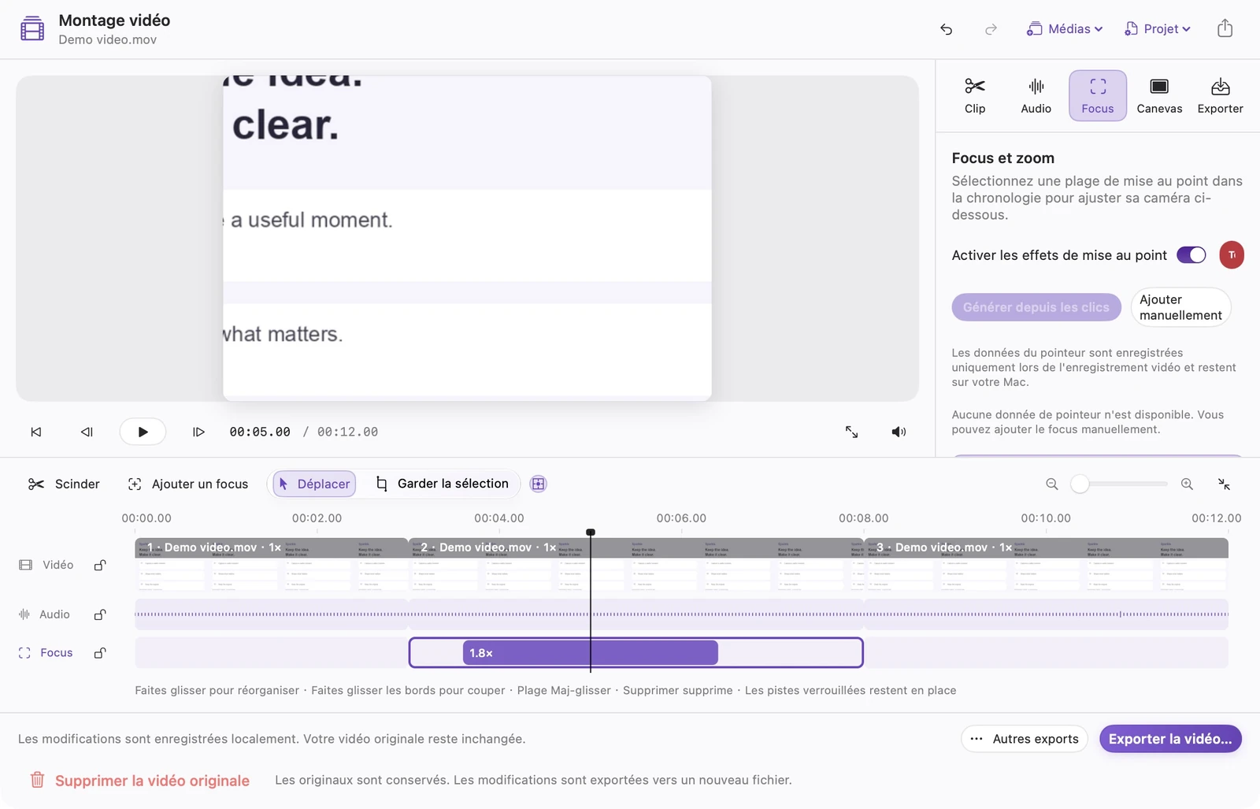Select Garder la sélection crop mode
Viewport: 1260px width, 809px height.
(x=443, y=484)
